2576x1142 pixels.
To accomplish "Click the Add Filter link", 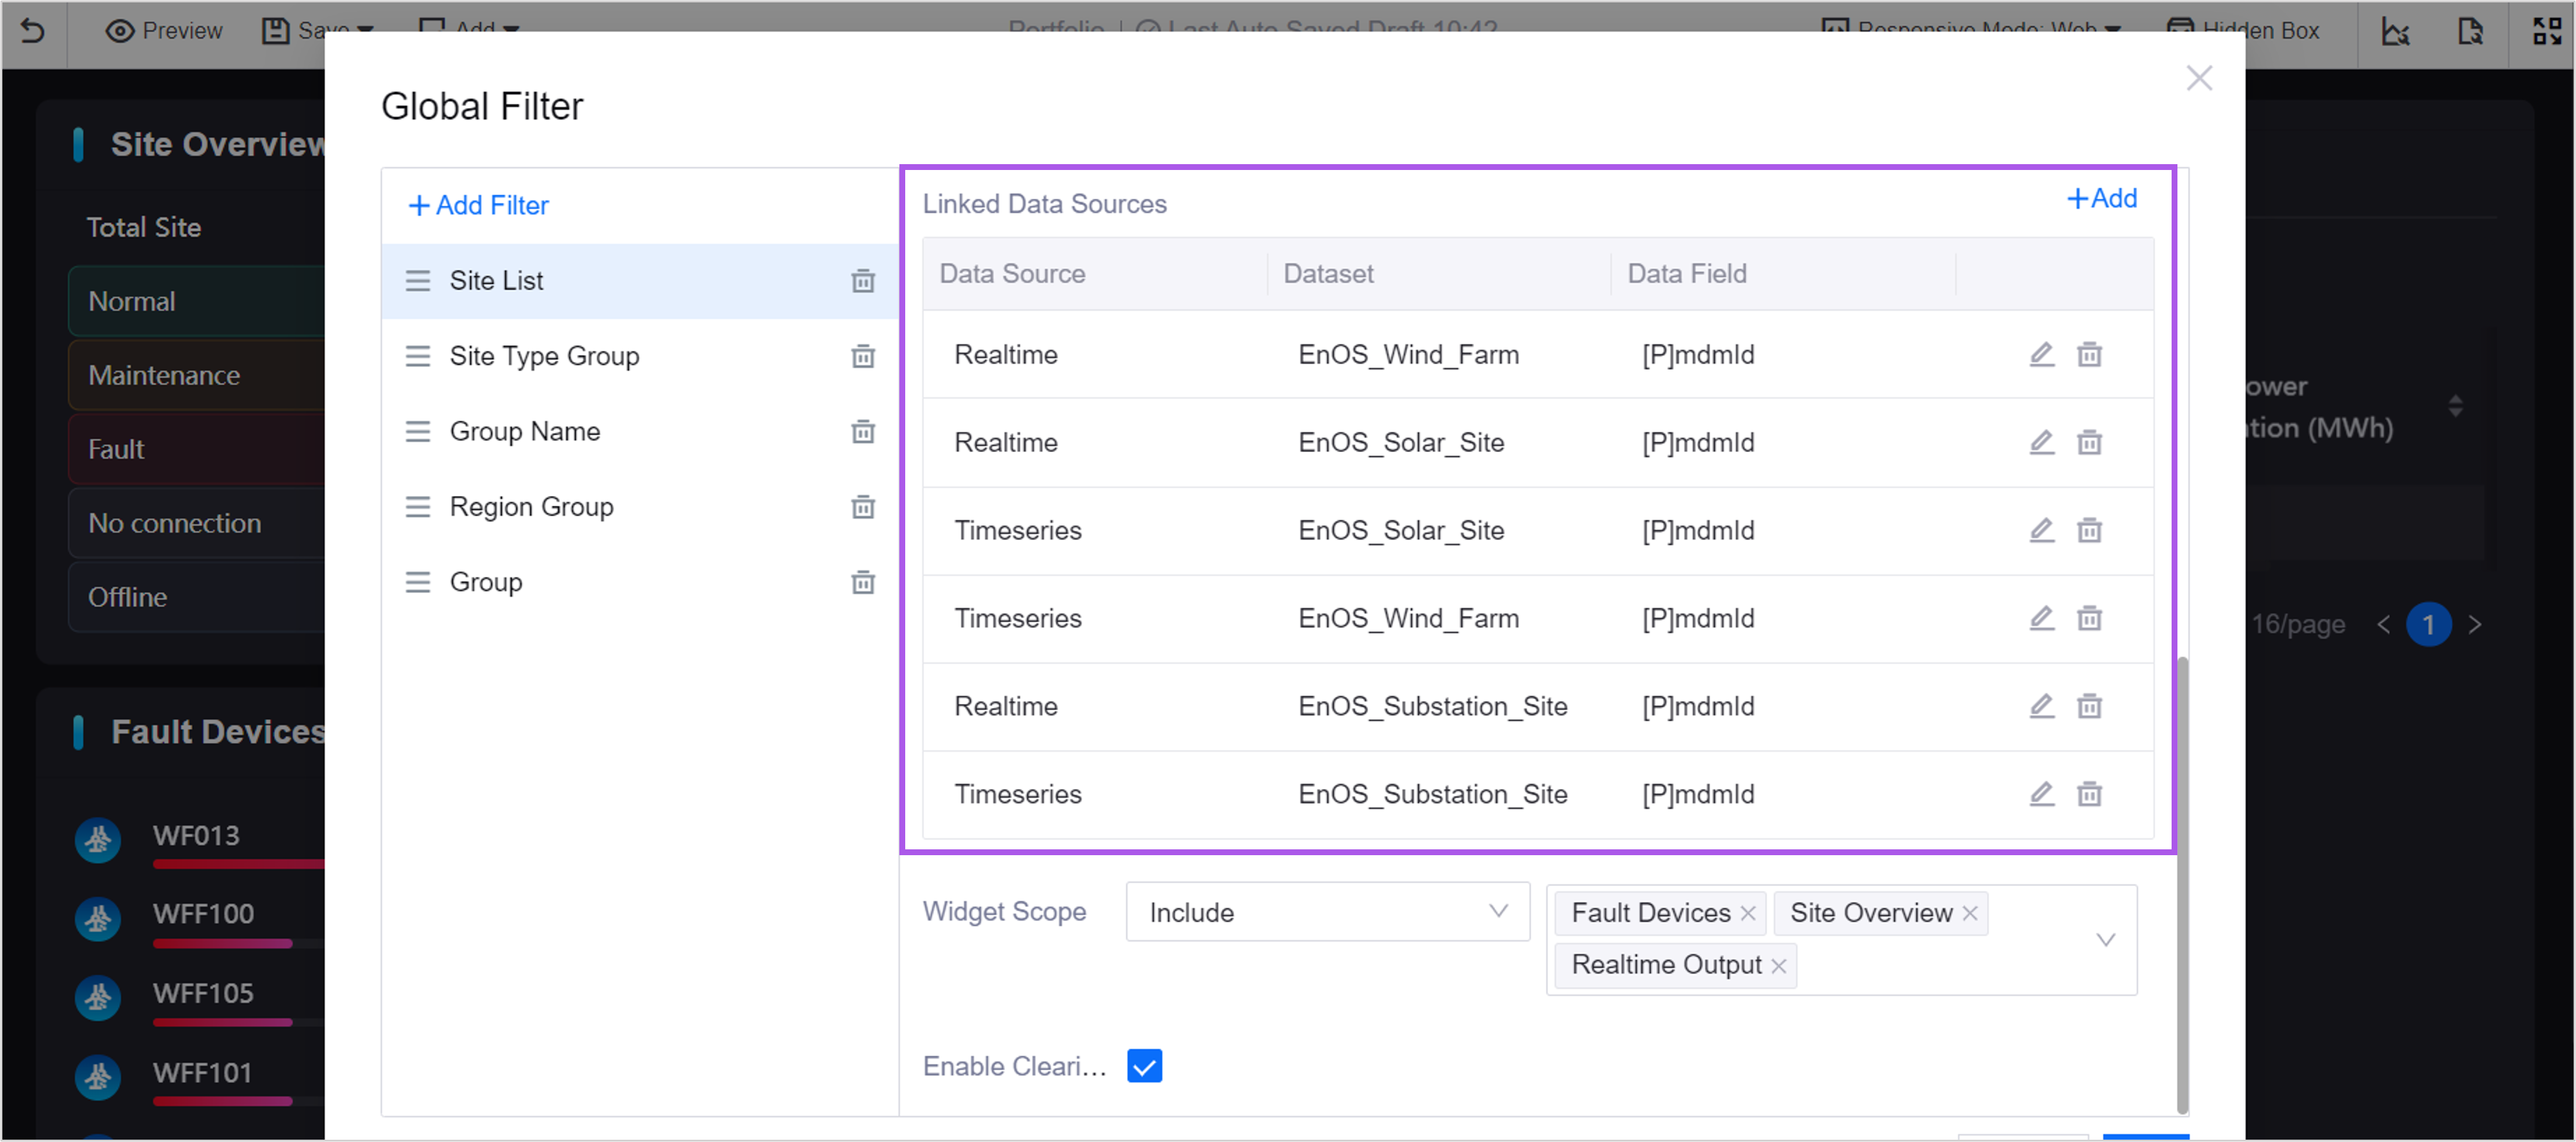I will [479, 205].
